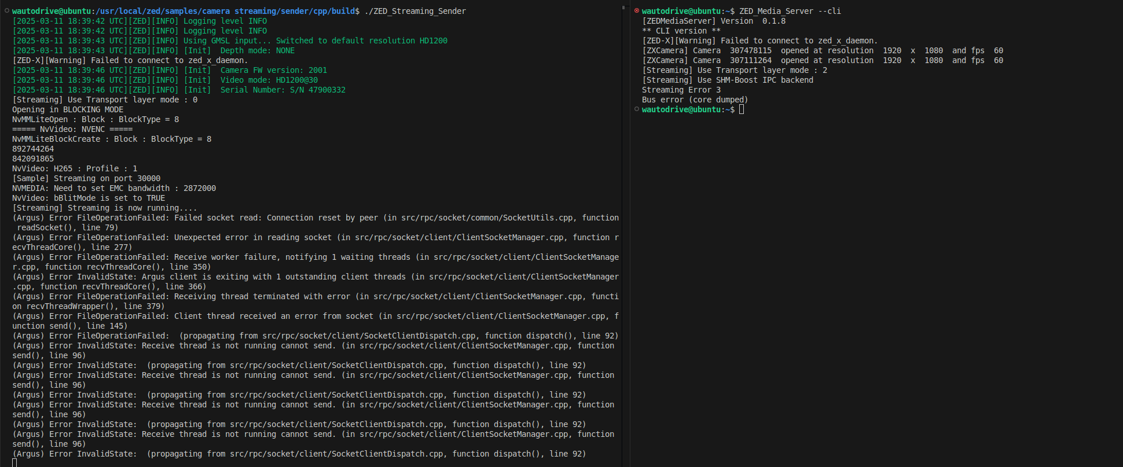This screenshot has width=1123, height=467.
Task: Click the cursor at the bottom of left terminal
Action: 14,462
